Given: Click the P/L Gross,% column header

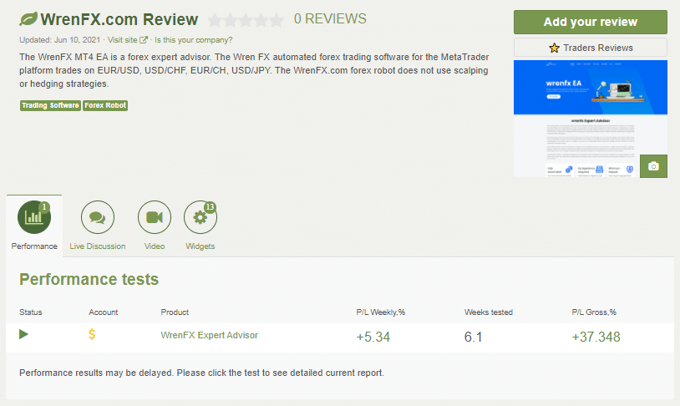Looking at the screenshot, I should pos(594,312).
